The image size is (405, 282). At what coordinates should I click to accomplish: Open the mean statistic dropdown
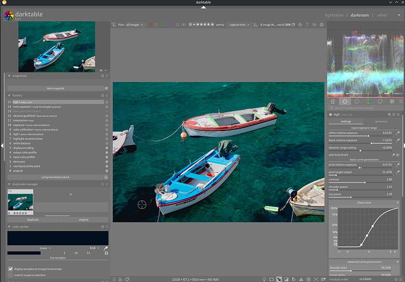click(x=45, y=248)
